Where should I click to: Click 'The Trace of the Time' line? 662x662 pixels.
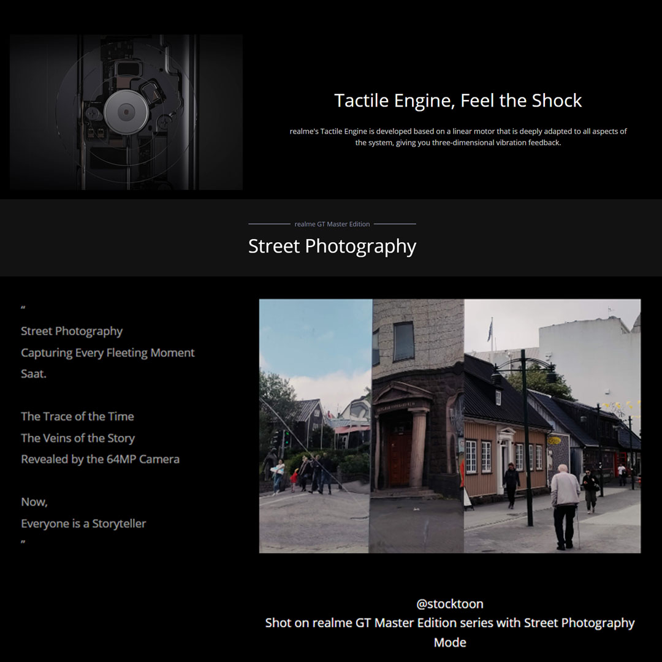[77, 416]
